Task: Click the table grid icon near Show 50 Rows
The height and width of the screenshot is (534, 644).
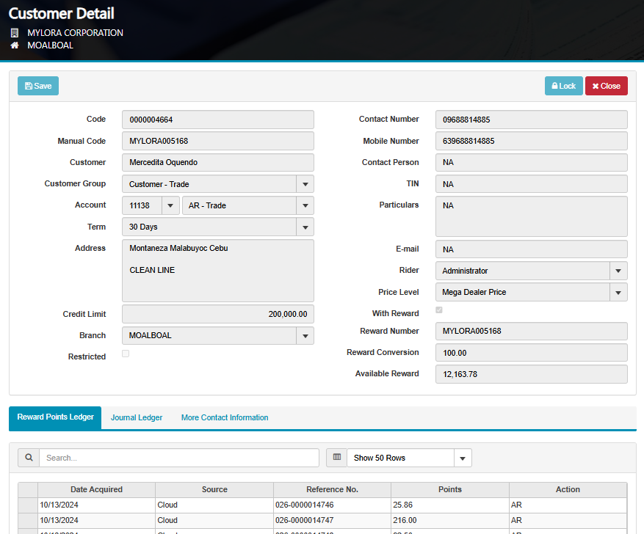Action: click(x=337, y=458)
